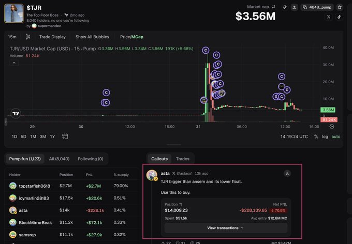The height and width of the screenshot is (244, 352).
Task: Click the lightning quick-buy icon in the header
Action: point(285,7)
